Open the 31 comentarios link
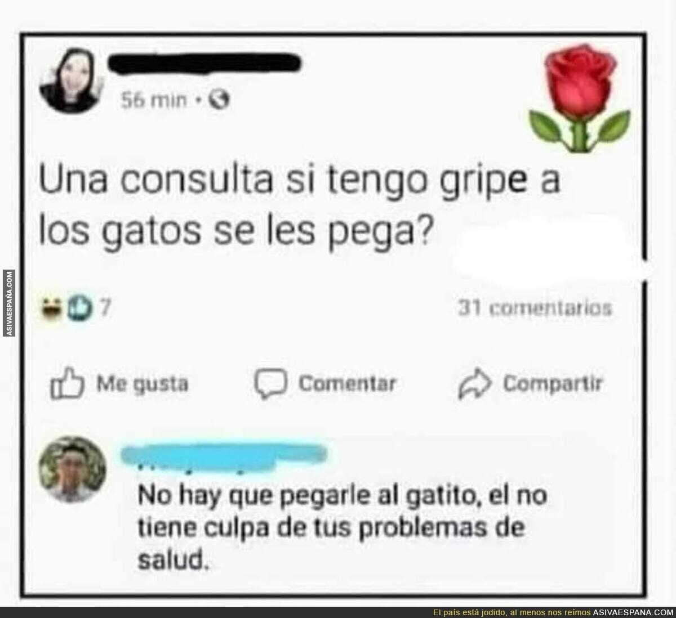676x618 pixels. tap(535, 308)
